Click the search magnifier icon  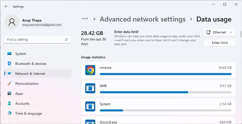pos(66,39)
